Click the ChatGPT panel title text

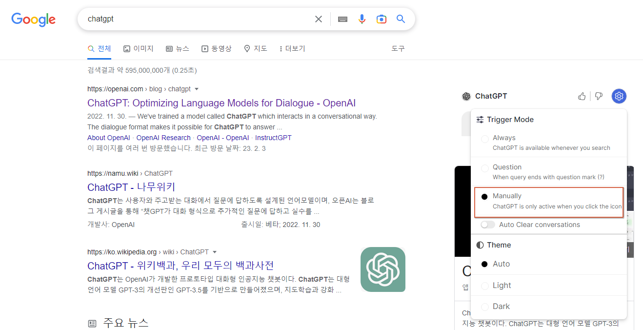[491, 96]
